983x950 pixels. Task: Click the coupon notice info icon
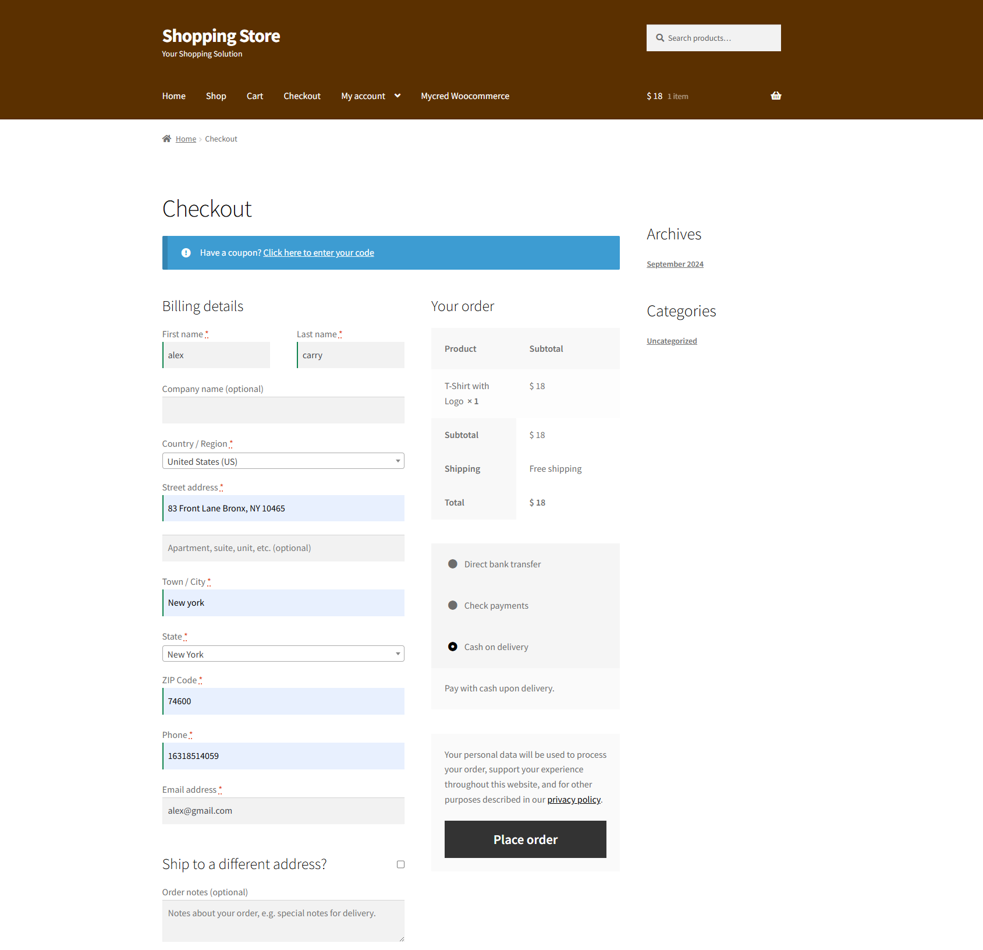186,253
